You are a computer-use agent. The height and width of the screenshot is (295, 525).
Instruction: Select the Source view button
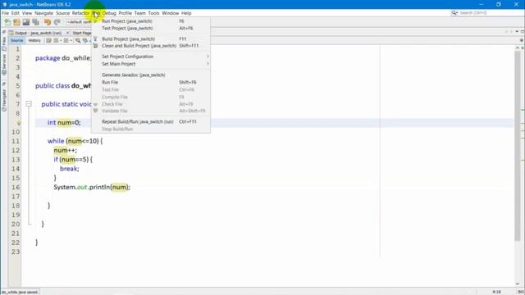click(x=16, y=40)
